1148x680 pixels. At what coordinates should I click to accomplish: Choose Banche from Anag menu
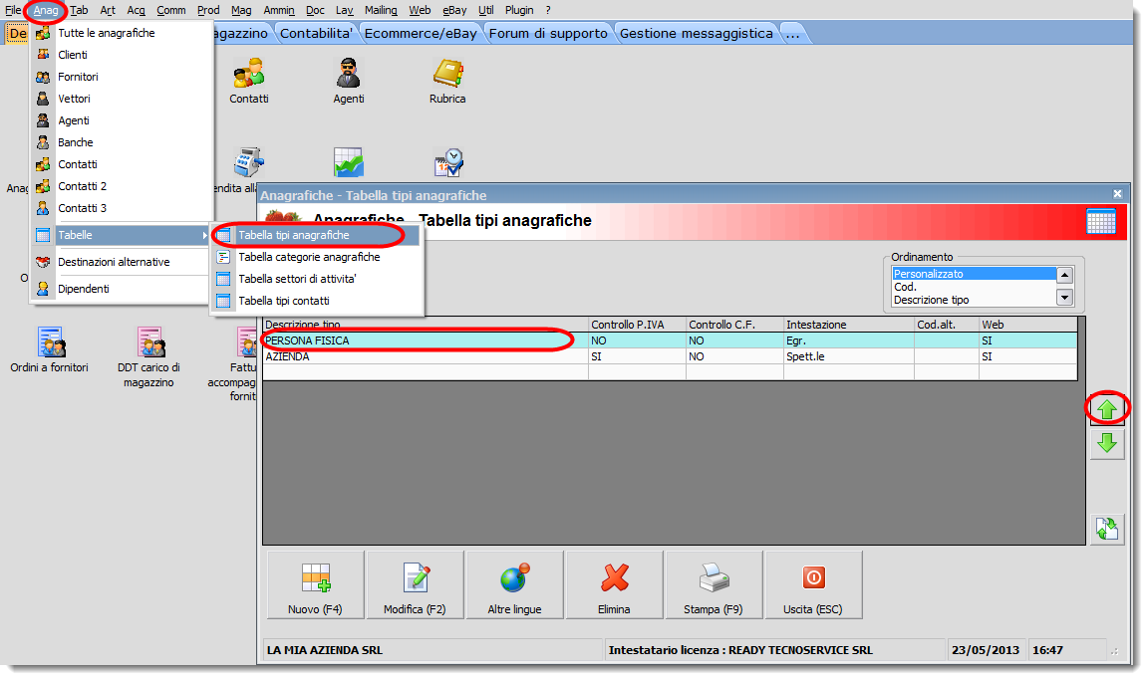122,142
